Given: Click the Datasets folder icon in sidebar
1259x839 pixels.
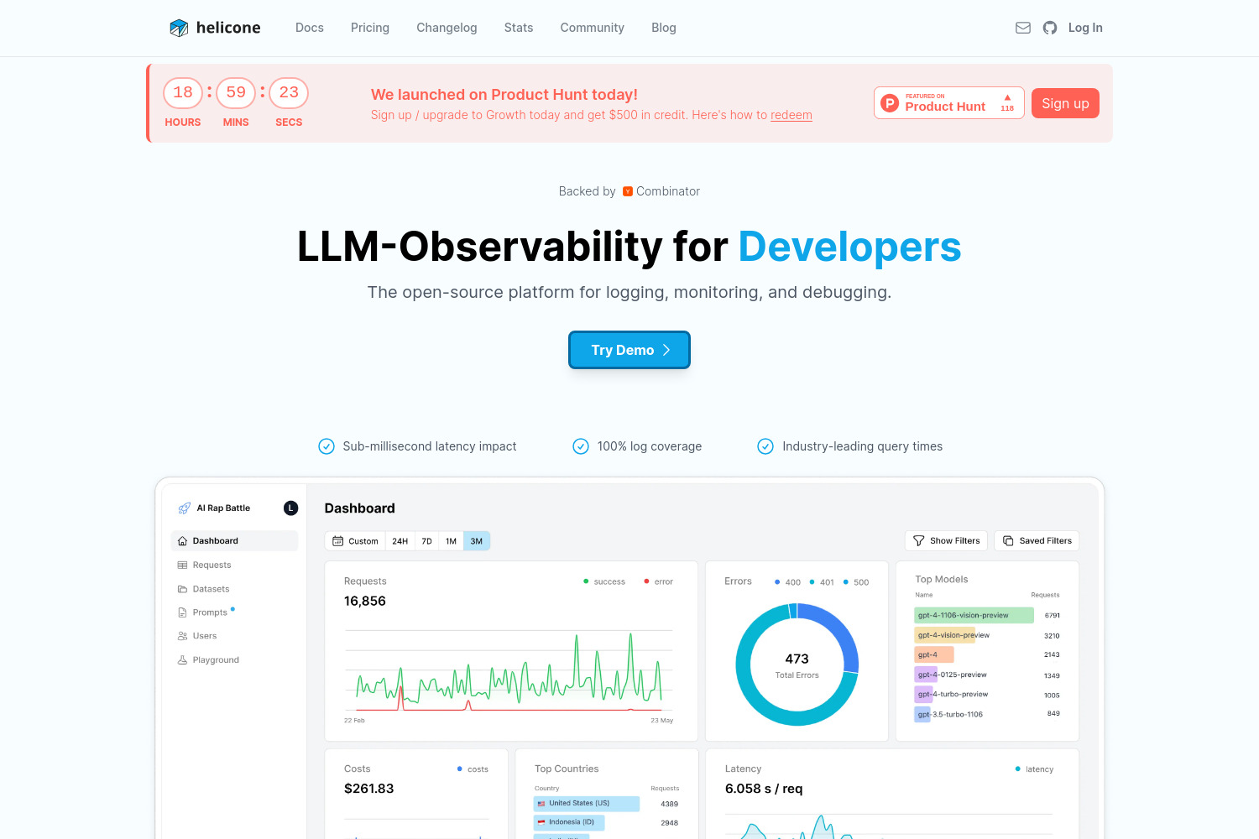Looking at the screenshot, I should (x=182, y=589).
